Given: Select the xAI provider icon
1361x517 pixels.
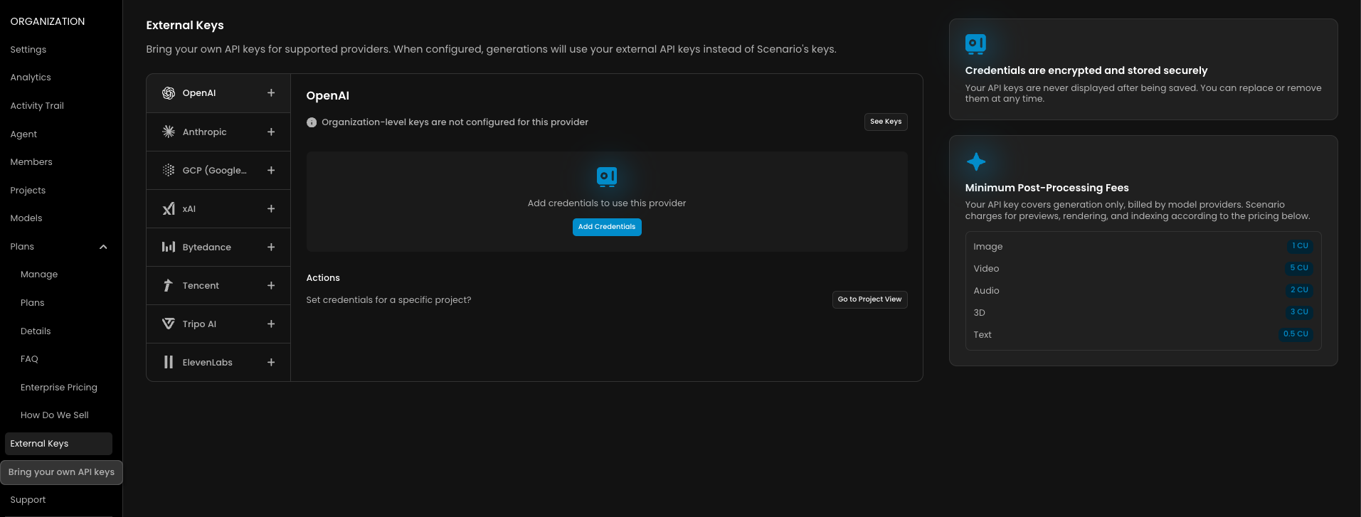Looking at the screenshot, I should click(169, 208).
